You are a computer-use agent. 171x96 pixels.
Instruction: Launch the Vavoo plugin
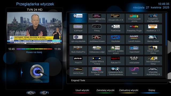pos(134,71)
